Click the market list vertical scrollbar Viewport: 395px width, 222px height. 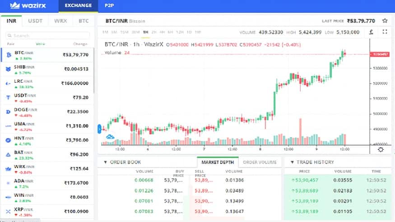[x=94, y=71]
